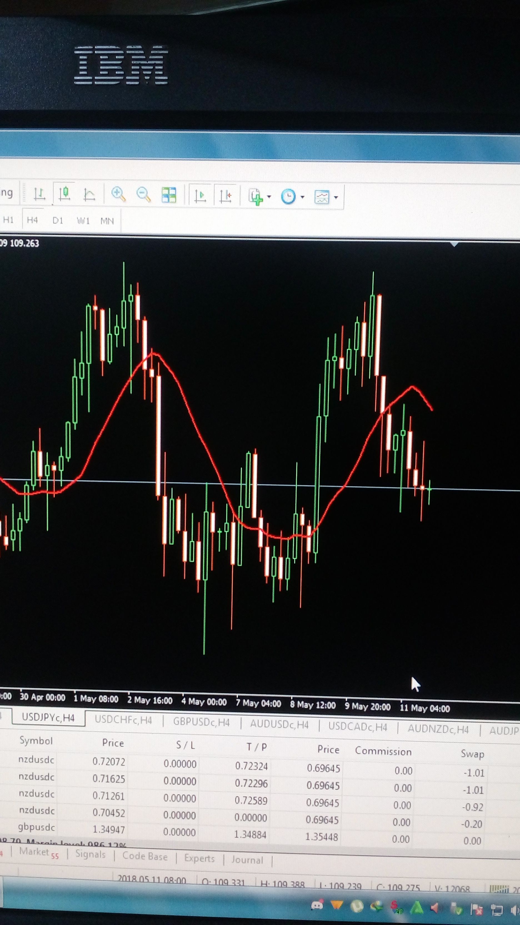Expand the indicators dropdown arrow
Image resolution: width=520 pixels, height=925 pixels.
pyautogui.click(x=269, y=197)
